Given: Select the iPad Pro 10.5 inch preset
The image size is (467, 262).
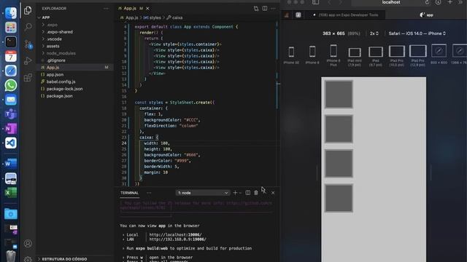Looking at the screenshot, I should point(397,55).
